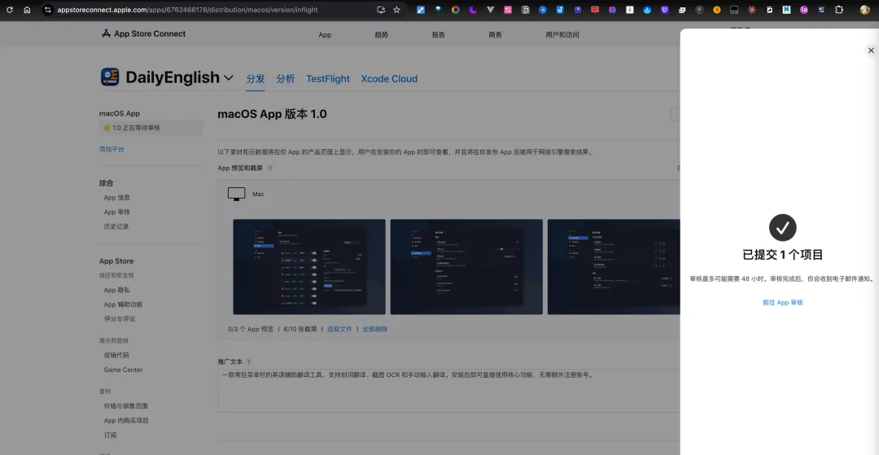Click the 0/3 个 App 预览 count text
This screenshot has height=455, width=879.
click(251, 329)
